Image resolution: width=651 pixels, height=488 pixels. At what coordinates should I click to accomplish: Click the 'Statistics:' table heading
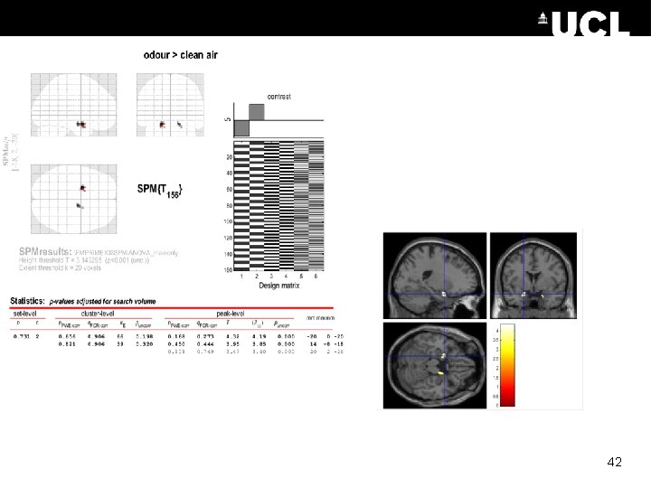coord(27,301)
